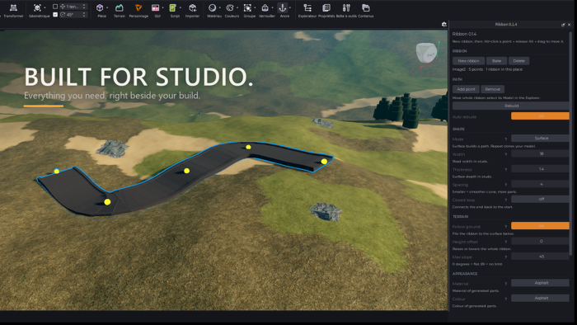
Task: Change the Mode value Surface
Action: pyautogui.click(x=540, y=139)
